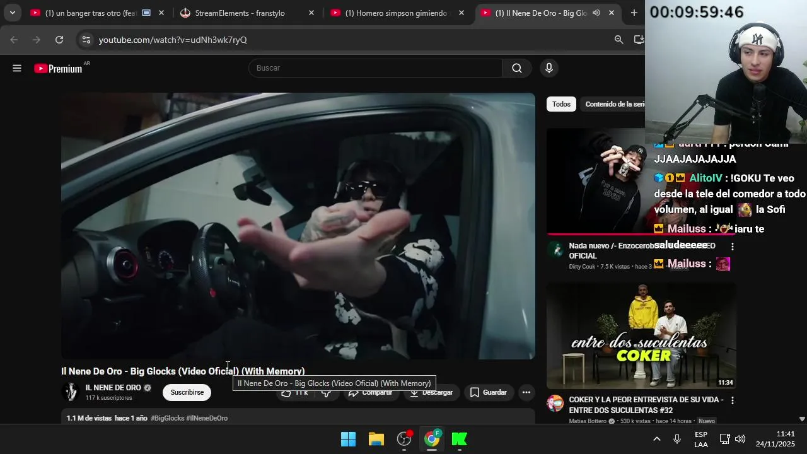The width and height of the screenshot is (807, 454).
Task: Open options menu for Nada nuevo video
Action: click(732, 247)
